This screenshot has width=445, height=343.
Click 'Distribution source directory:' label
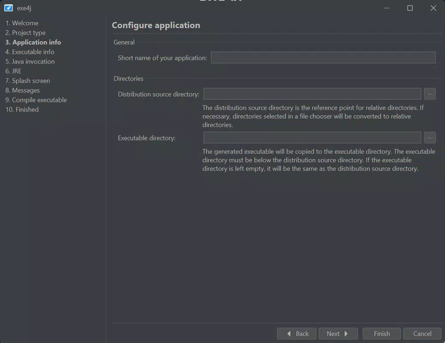pyautogui.click(x=159, y=94)
